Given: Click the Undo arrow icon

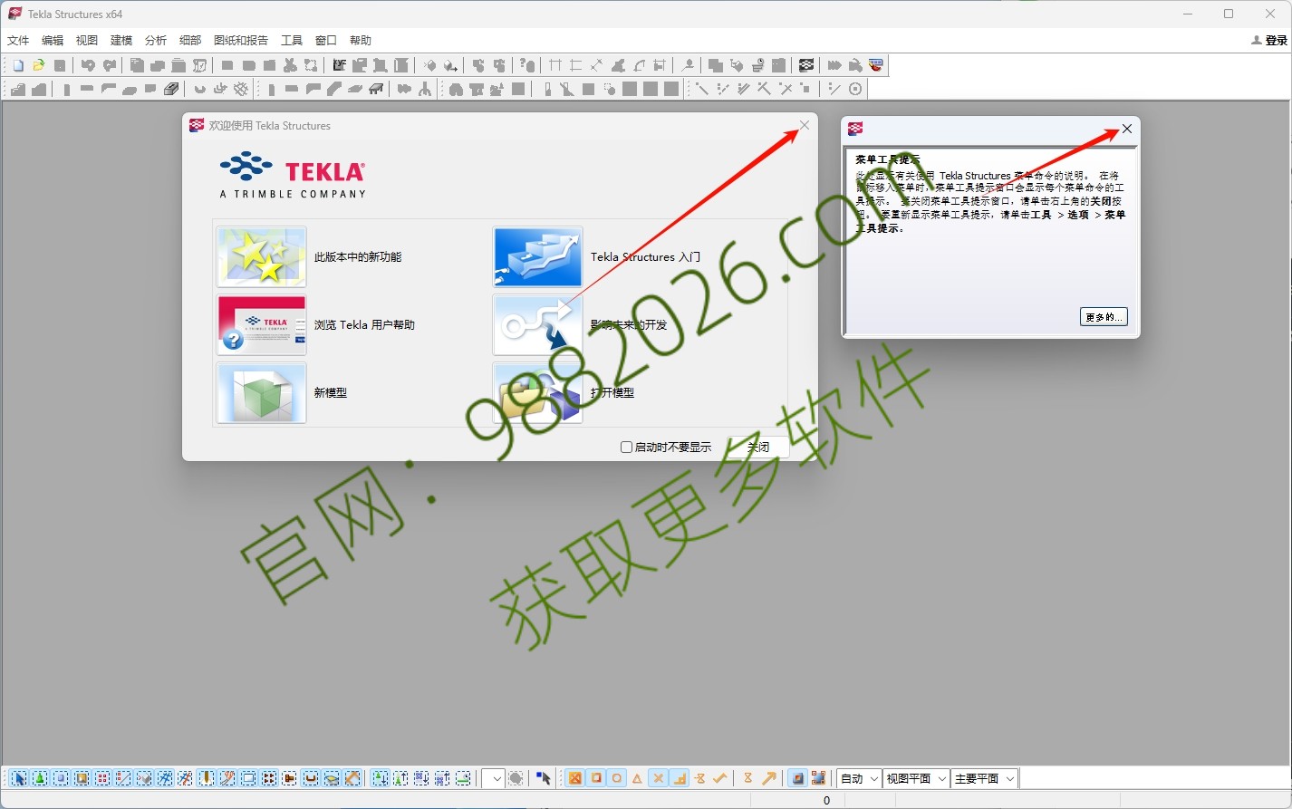Looking at the screenshot, I should pos(88,65).
